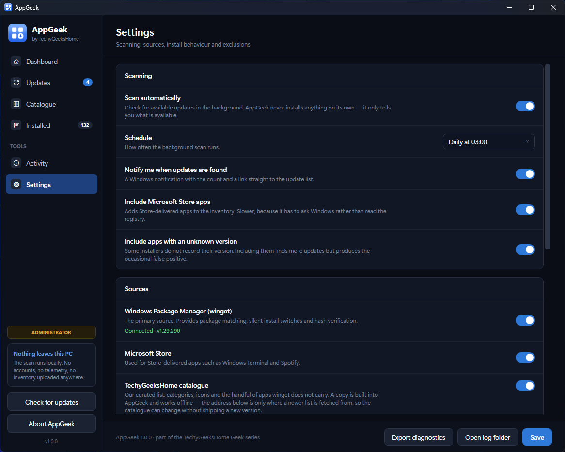
Task: Click Open log folder button
Action: [x=487, y=437]
